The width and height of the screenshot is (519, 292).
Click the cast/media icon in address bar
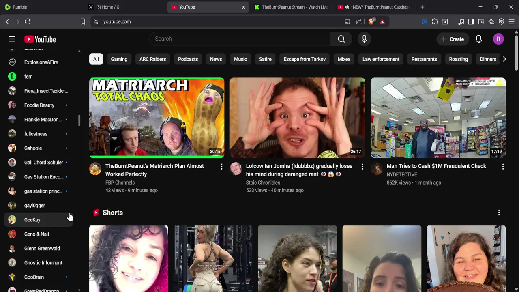[347, 21]
